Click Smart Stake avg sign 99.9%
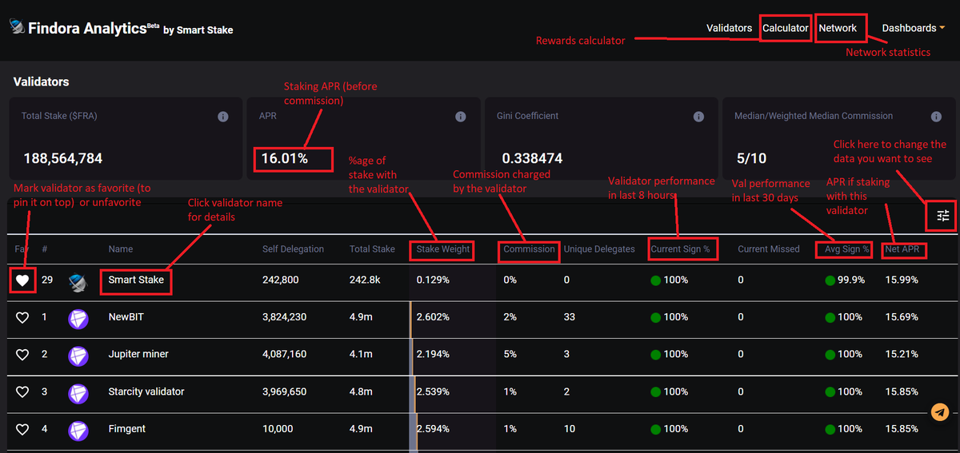 [850, 280]
